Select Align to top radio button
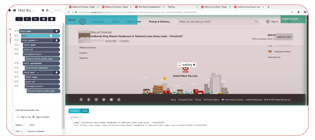The width and height of the screenshot is (315, 140). click(x=18, y=117)
